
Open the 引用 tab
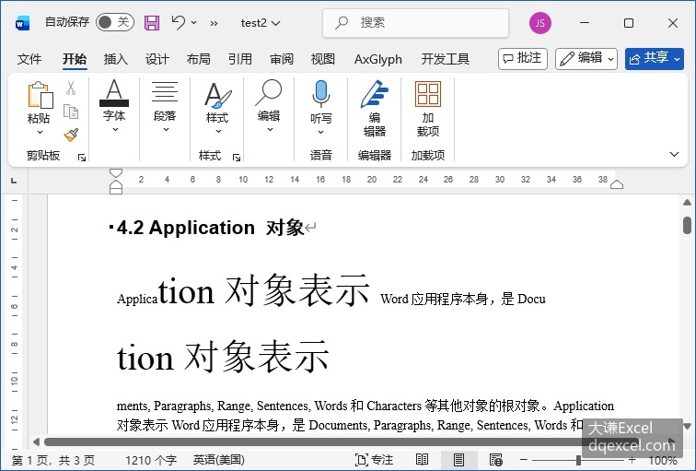click(240, 59)
